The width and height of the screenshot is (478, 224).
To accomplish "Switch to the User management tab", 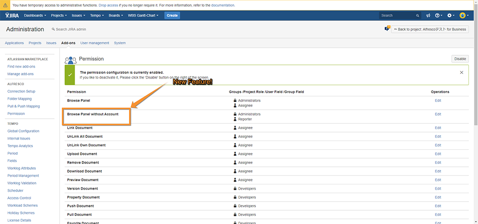I will click(x=95, y=43).
